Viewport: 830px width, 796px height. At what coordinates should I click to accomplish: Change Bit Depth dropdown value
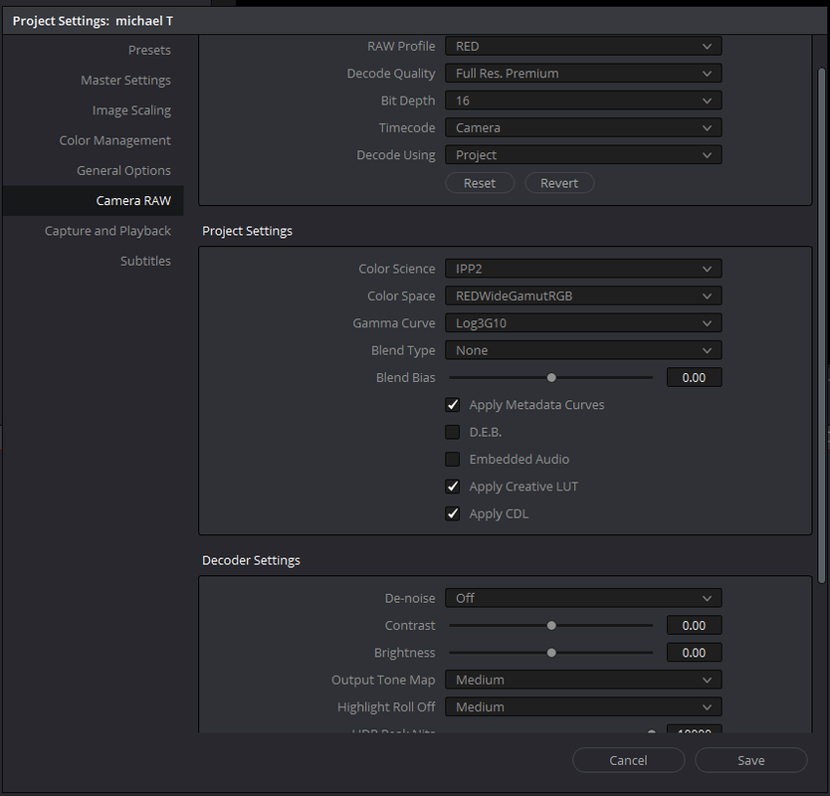coord(583,100)
